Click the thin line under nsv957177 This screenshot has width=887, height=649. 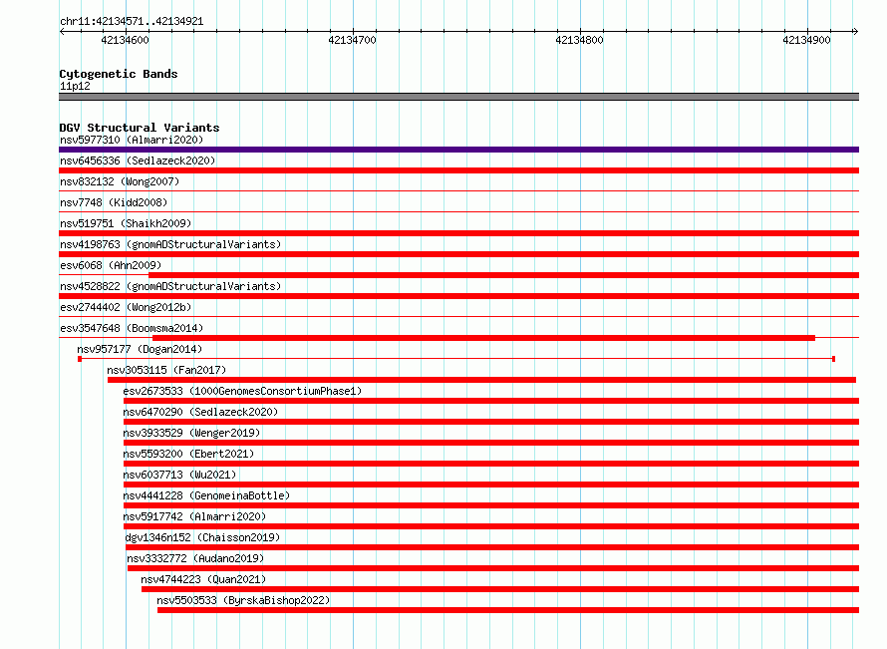pos(456,359)
